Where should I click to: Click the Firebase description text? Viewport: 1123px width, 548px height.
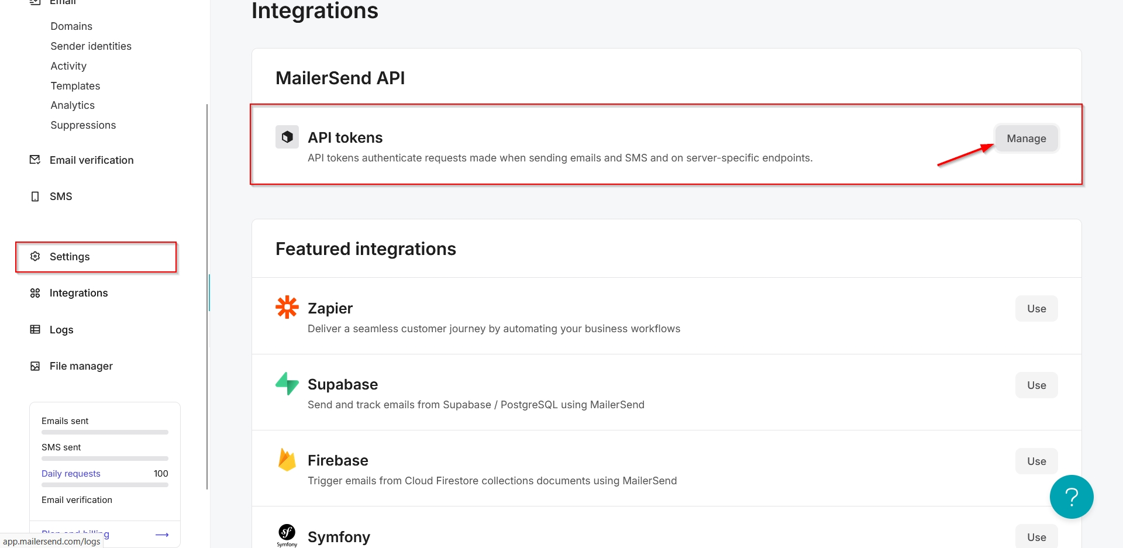point(492,481)
